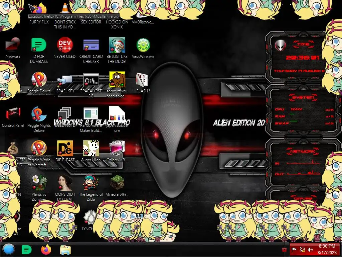Screen dimensions: 342x257
Task: Open the portrait icon OOPS DID I DO THAT
Action: click(65, 183)
